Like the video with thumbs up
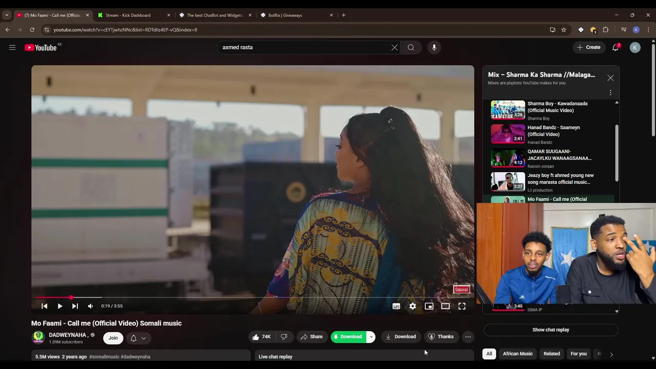The height and width of the screenshot is (369, 656). coord(261,337)
